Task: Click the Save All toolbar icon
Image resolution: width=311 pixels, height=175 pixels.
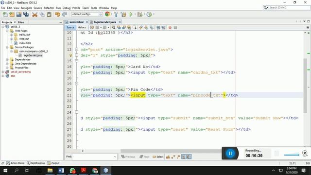Action: pyautogui.click(x=26, y=14)
